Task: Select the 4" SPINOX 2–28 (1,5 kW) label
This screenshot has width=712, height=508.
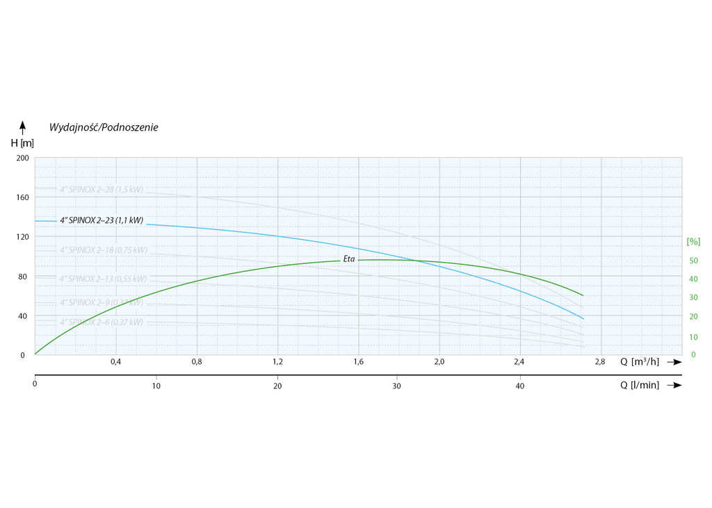Action: pos(101,190)
